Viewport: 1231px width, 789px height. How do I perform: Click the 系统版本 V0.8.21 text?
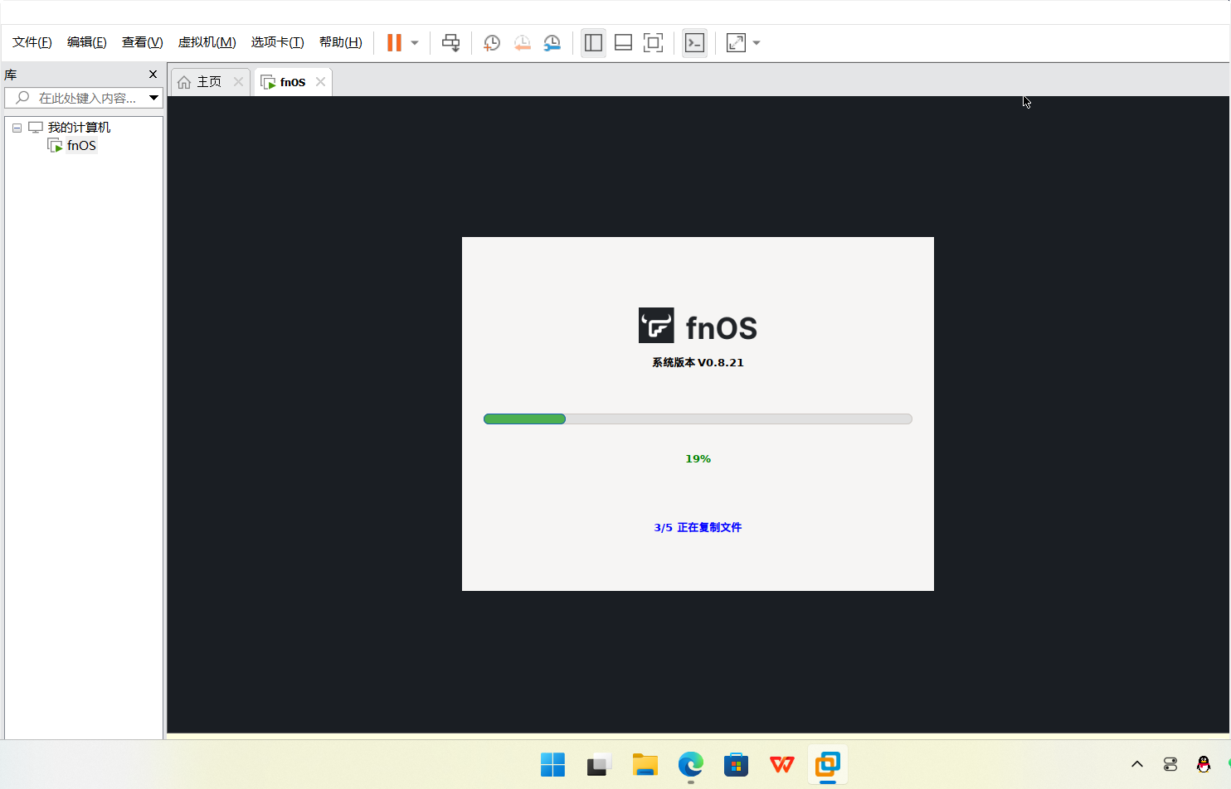click(698, 363)
